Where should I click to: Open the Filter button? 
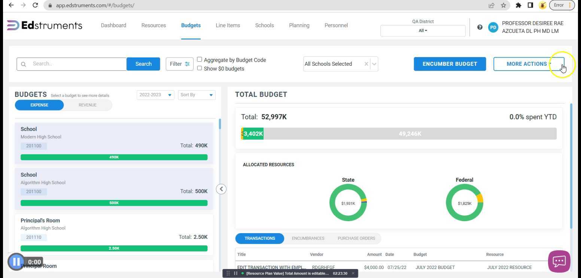180,64
